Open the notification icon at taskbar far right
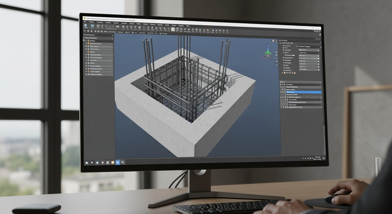The width and height of the screenshot is (392, 214). pos(324,158)
